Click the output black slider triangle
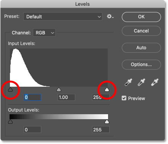The image size is (168, 144). pyautogui.click(x=10, y=121)
